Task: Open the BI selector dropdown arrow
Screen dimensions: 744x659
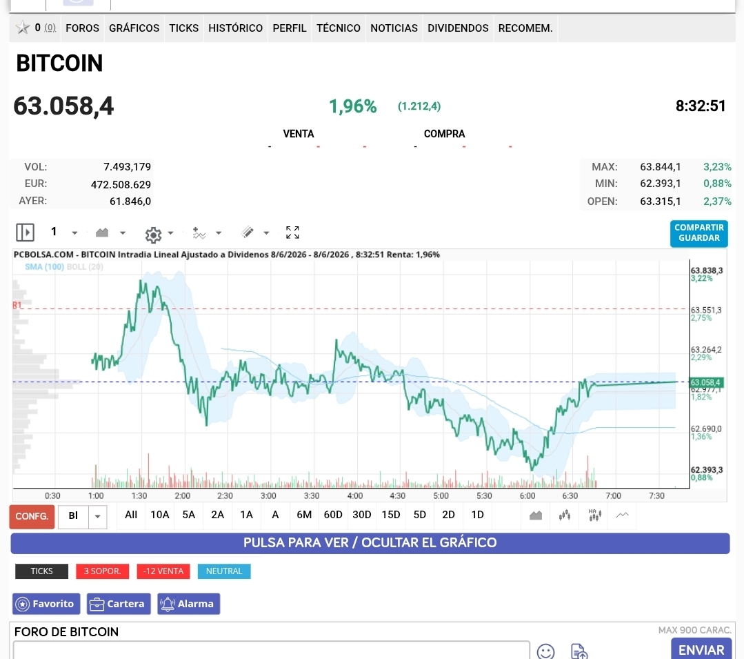Action: [x=97, y=516]
